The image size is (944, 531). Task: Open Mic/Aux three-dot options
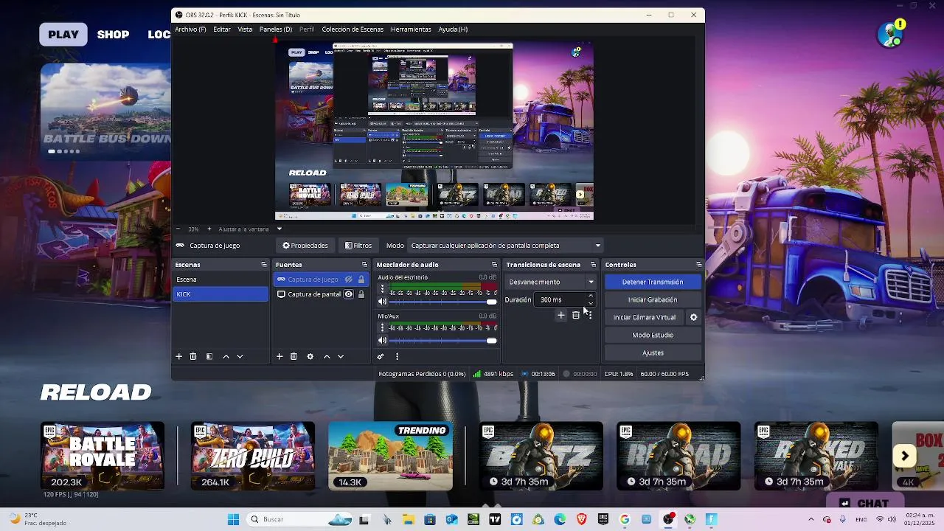(x=382, y=328)
